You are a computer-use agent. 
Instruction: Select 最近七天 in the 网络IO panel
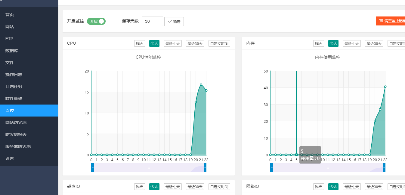tap(352, 187)
